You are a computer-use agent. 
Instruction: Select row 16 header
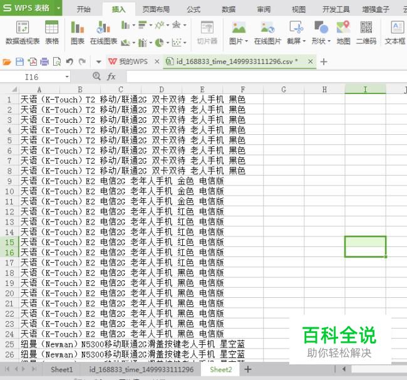pyautogui.click(x=9, y=252)
